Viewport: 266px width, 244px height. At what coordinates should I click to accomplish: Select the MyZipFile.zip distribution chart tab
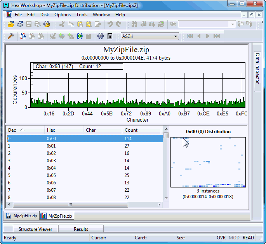(x=57, y=216)
